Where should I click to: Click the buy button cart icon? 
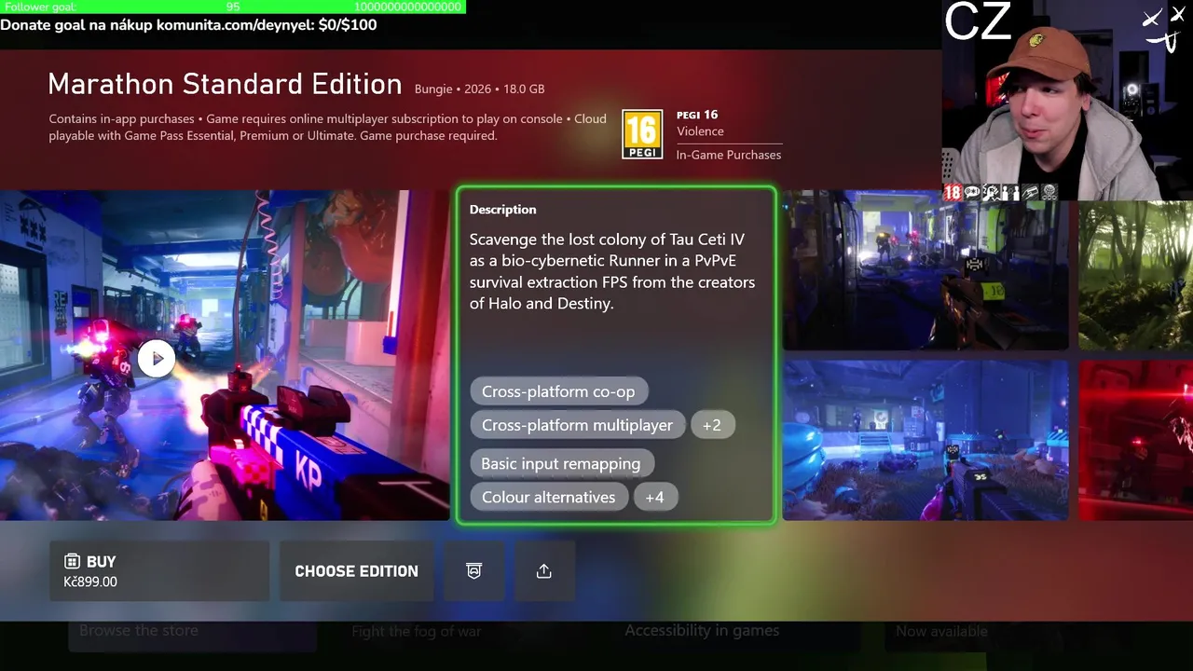point(72,561)
